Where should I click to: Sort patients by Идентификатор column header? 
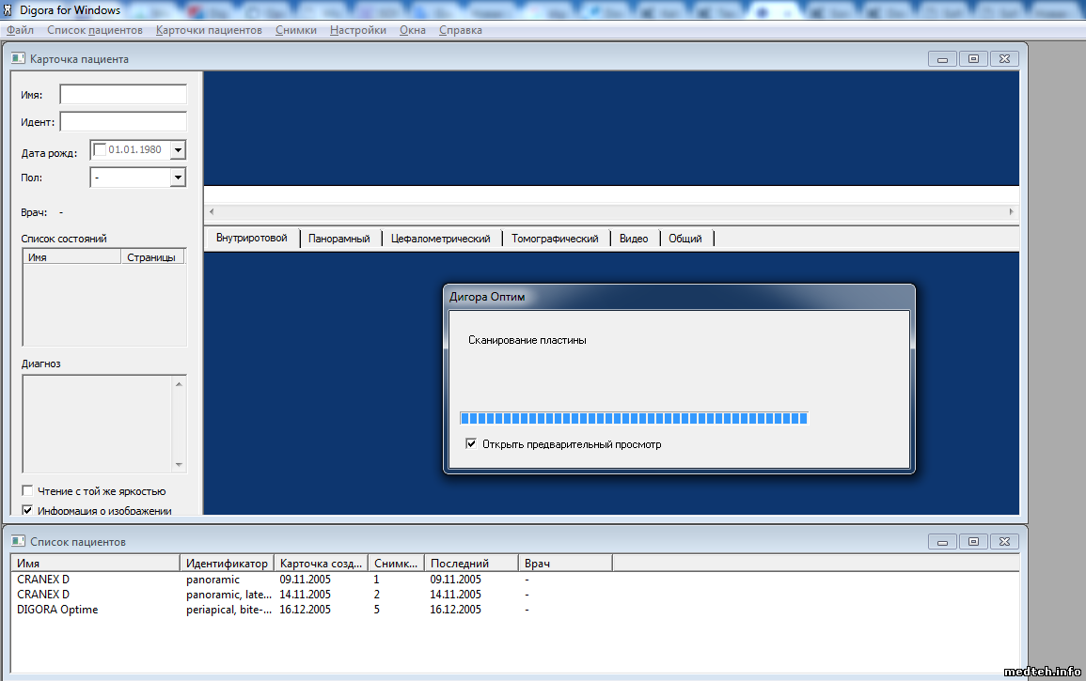tap(227, 563)
